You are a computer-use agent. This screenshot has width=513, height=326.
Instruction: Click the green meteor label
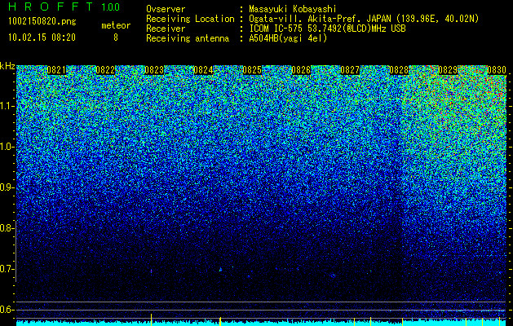click(x=116, y=25)
